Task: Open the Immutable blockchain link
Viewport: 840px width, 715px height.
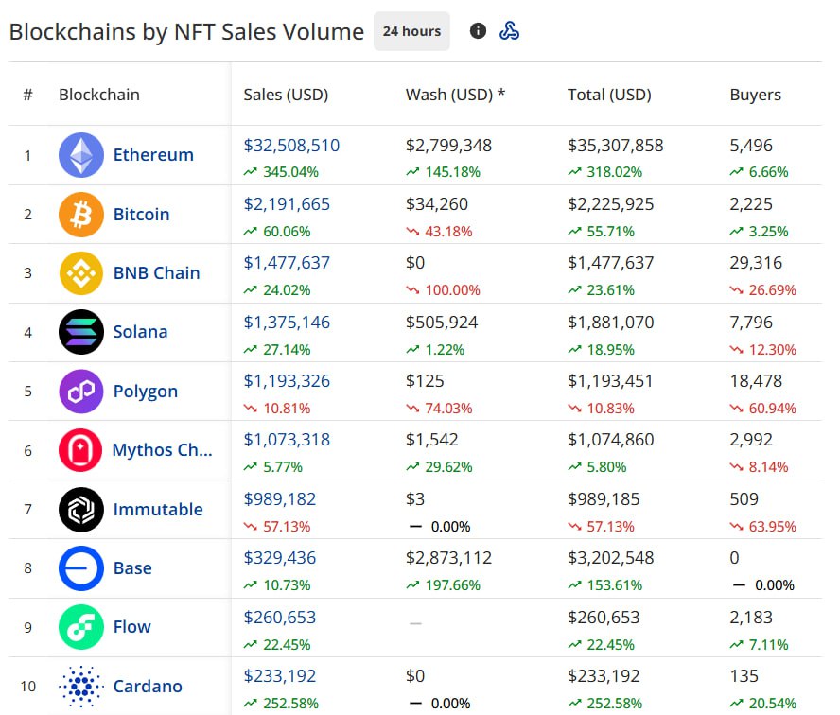Action: 158,510
